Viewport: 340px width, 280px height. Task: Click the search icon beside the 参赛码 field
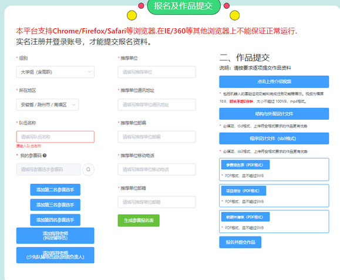(x=88, y=169)
